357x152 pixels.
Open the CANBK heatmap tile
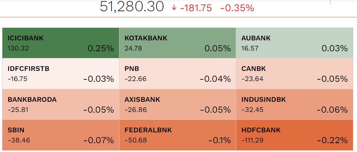click(x=294, y=74)
